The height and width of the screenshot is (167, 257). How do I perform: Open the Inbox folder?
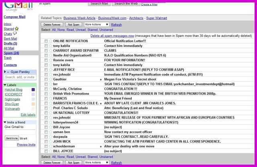(x=8, y=24)
